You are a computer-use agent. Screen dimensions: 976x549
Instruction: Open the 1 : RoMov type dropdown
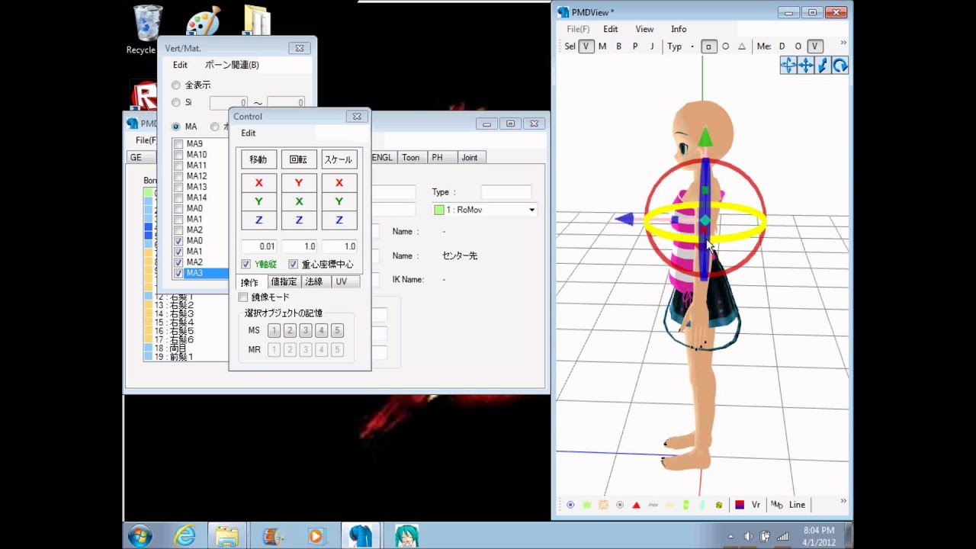point(485,210)
